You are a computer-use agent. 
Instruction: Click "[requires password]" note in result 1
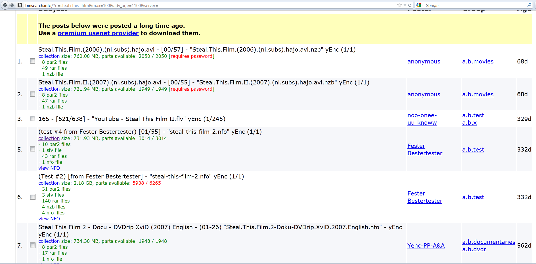click(x=192, y=56)
